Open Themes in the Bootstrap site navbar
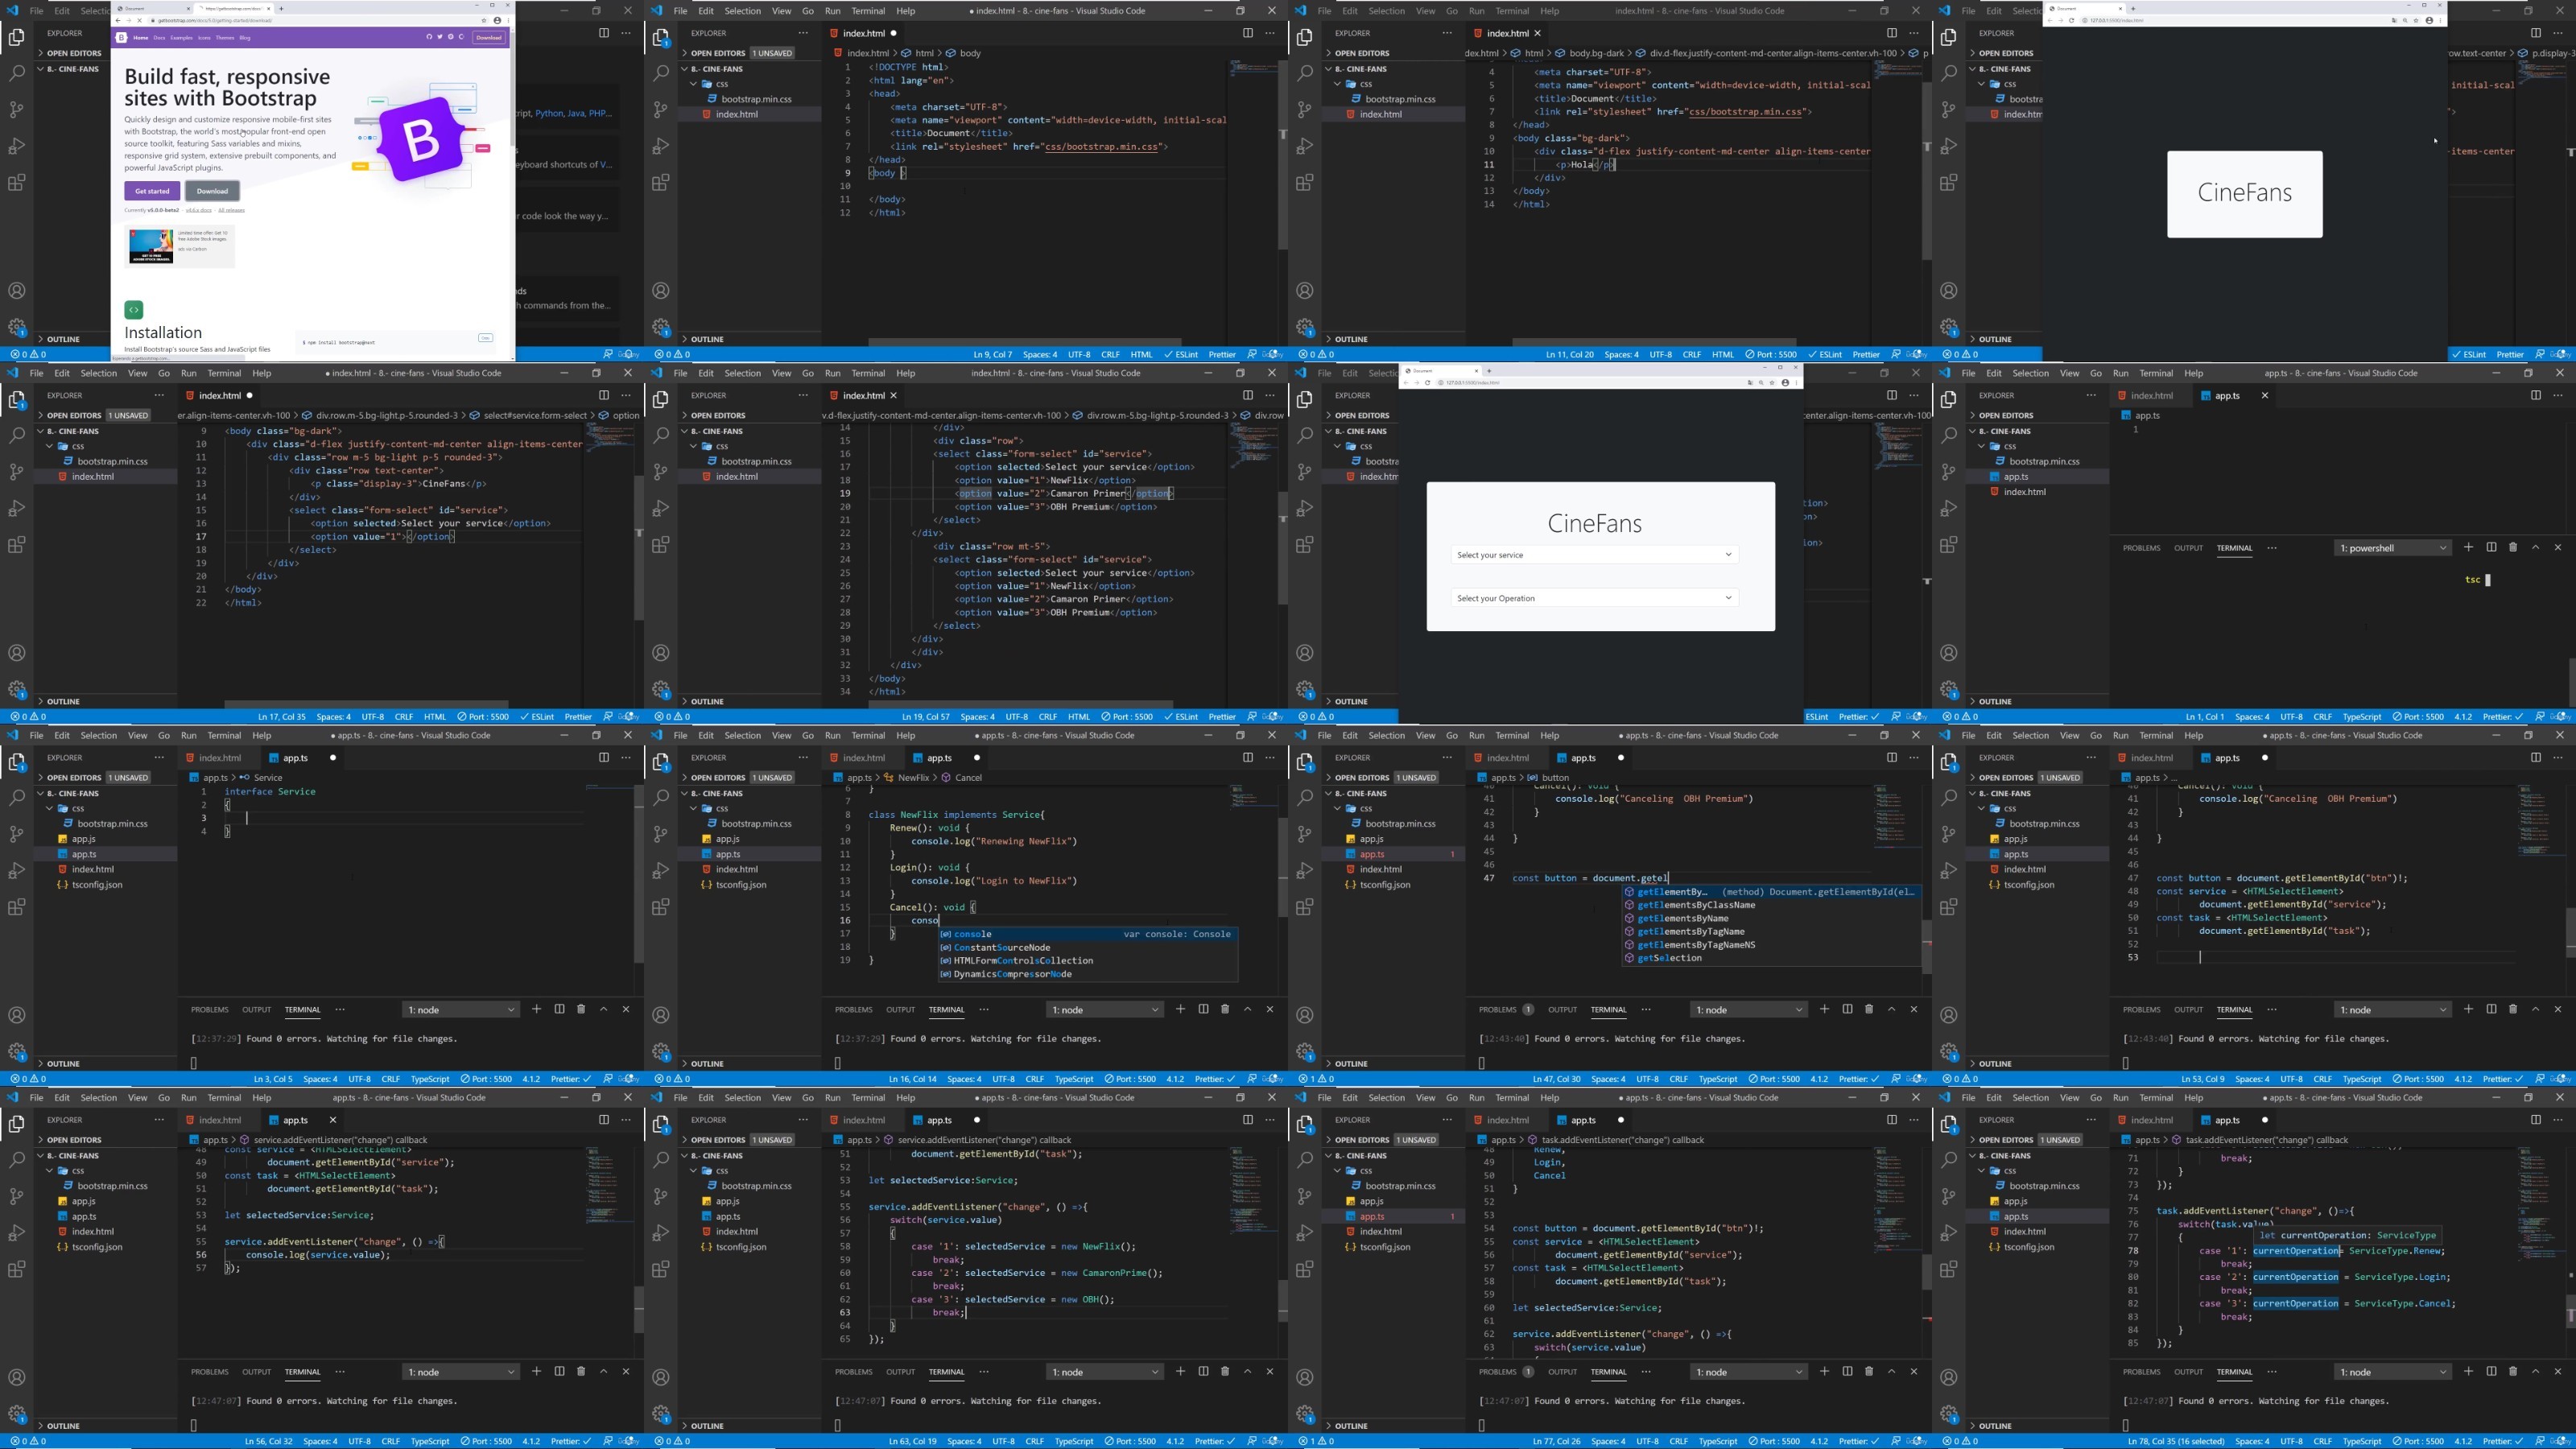Viewport: 2576px width, 1449px height. (225, 38)
